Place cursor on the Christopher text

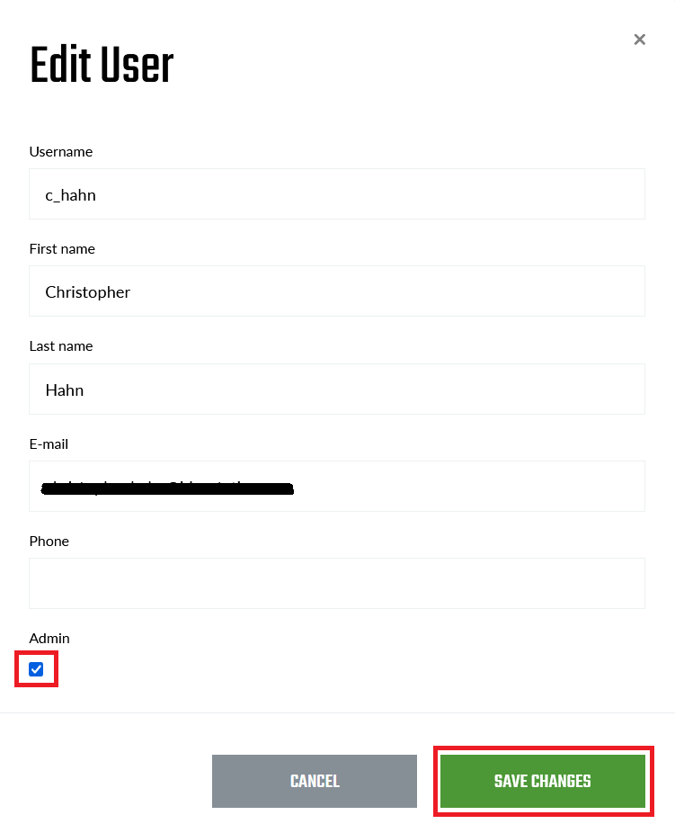(88, 292)
